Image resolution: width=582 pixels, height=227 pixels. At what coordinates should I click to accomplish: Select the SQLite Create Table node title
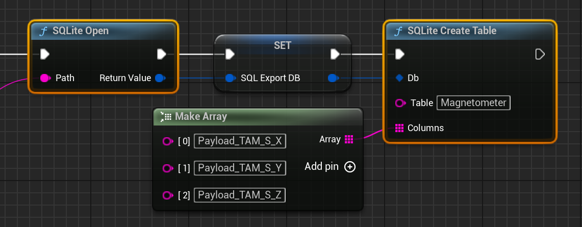tap(451, 31)
